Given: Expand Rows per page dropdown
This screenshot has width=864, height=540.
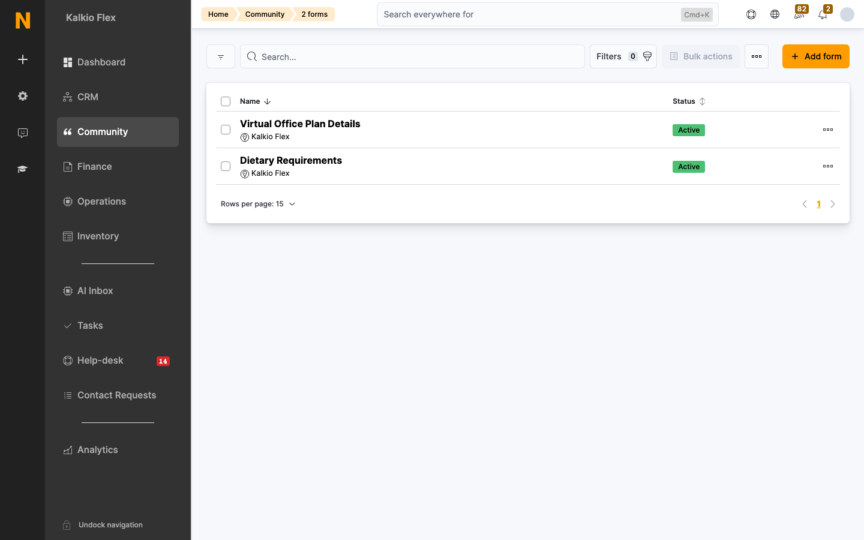Looking at the screenshot, I should 258,204.
